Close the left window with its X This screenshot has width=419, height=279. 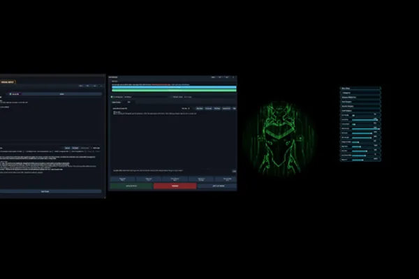[101, 86]
